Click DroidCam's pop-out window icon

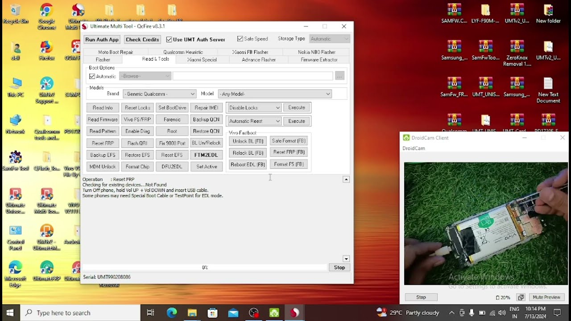coord(521,297)
